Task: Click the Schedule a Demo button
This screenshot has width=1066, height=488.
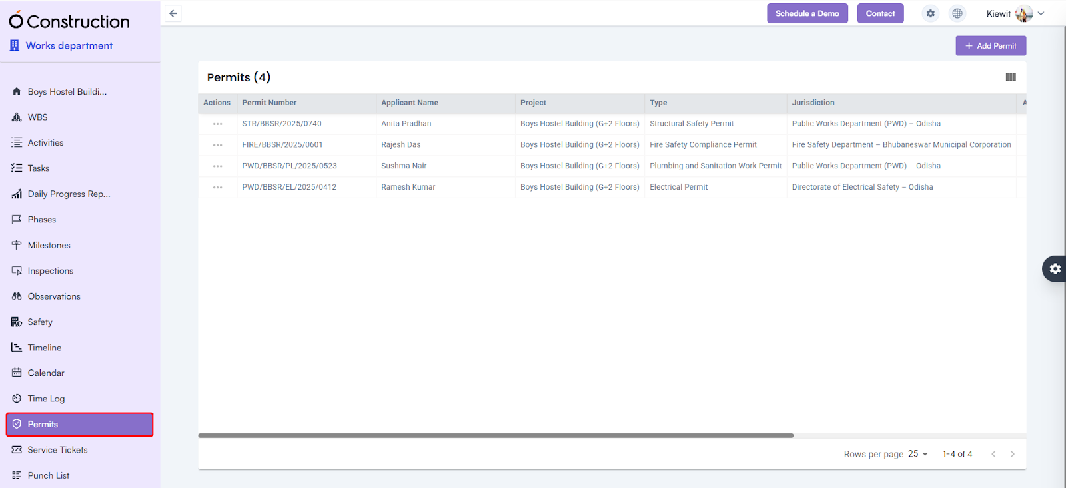Action: (807, 13)
